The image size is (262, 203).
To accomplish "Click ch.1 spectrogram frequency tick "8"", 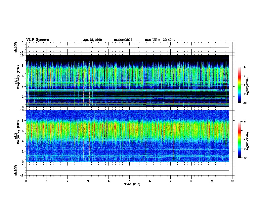I will point(23,66).
